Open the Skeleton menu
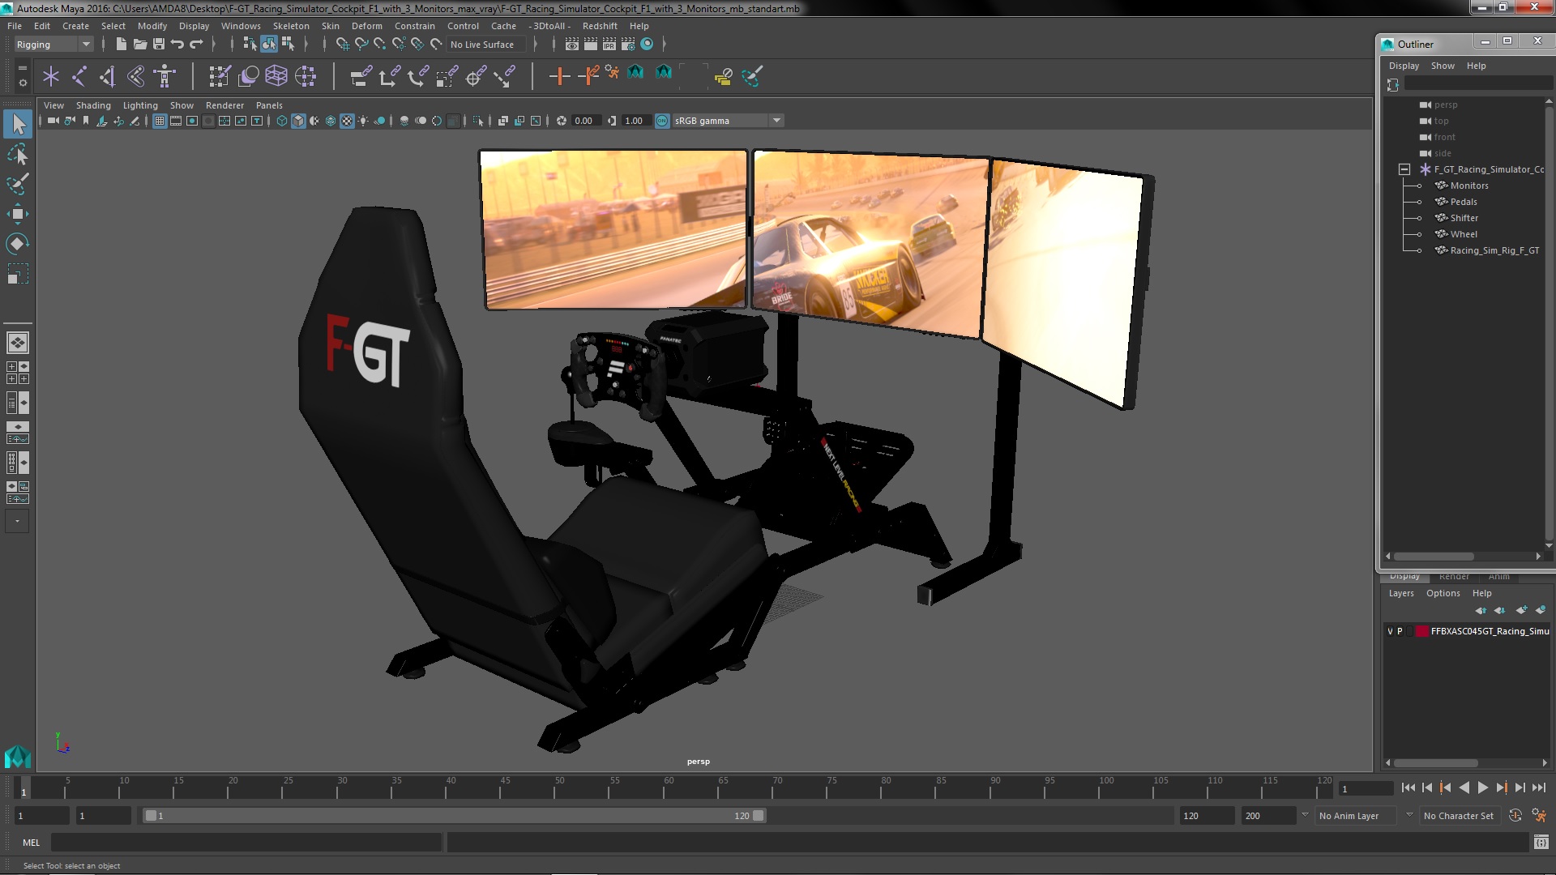Image resolution: width=1556 pixels, height=875 pixels. point(291,26)
